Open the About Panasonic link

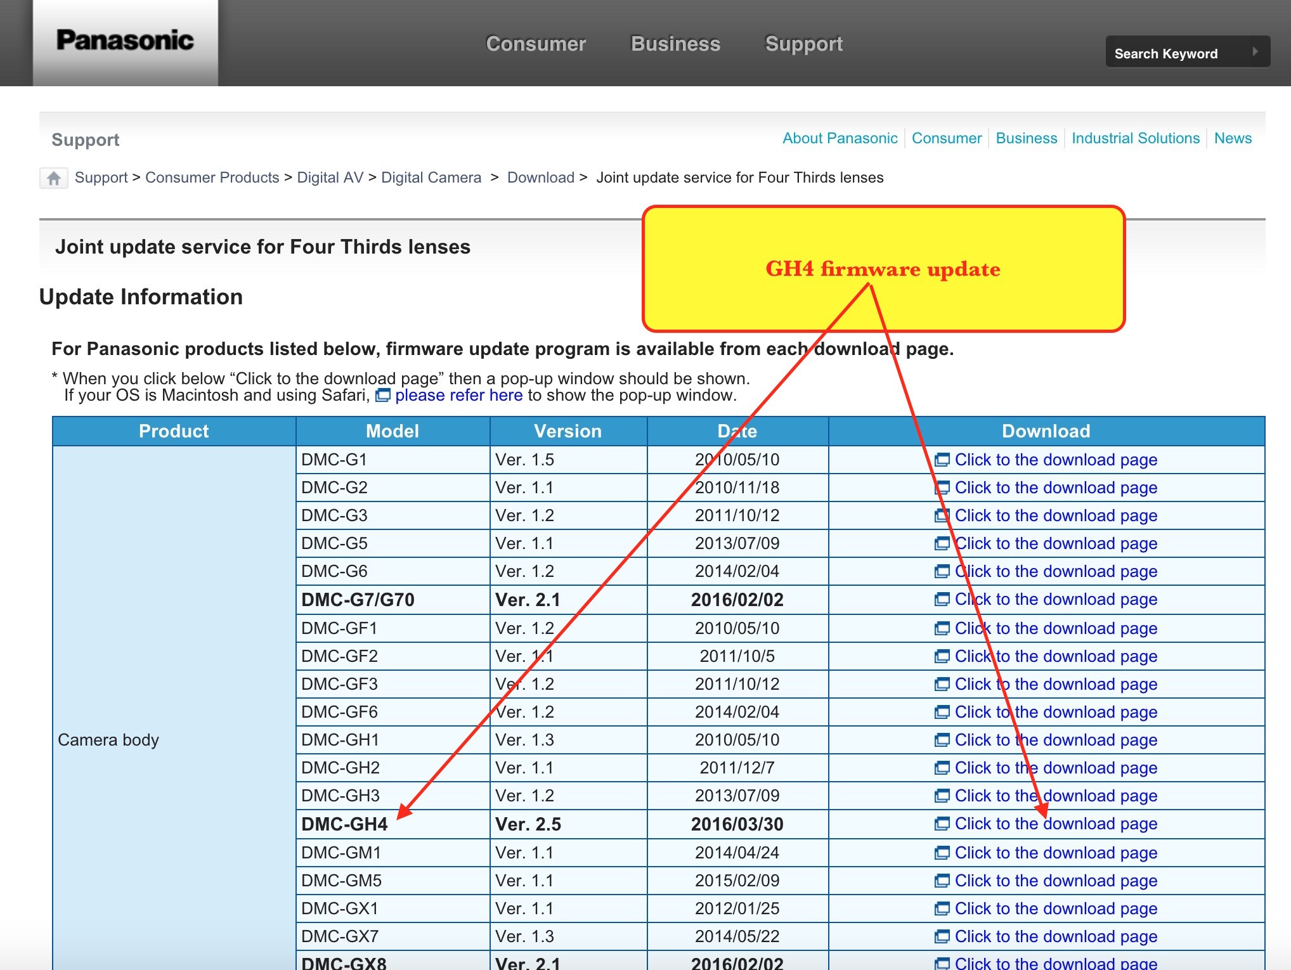pyautogui.click(x=840, y=138)
